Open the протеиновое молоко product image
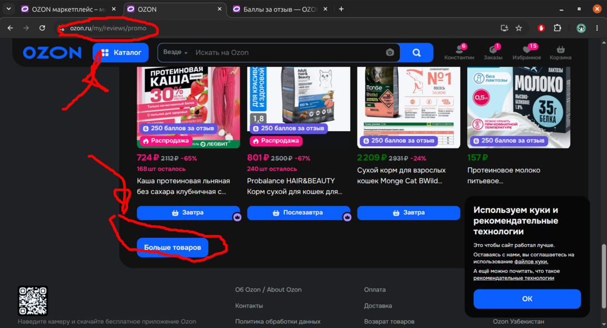 (x=519, y=107)
